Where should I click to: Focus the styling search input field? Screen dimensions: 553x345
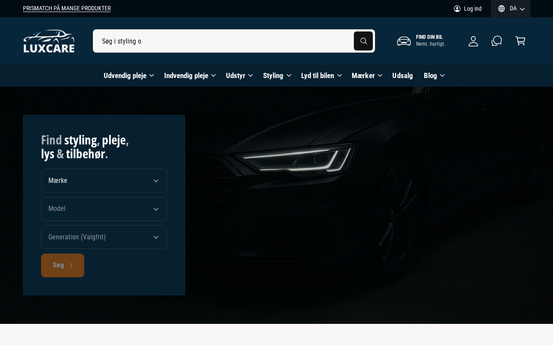(223, 41)
